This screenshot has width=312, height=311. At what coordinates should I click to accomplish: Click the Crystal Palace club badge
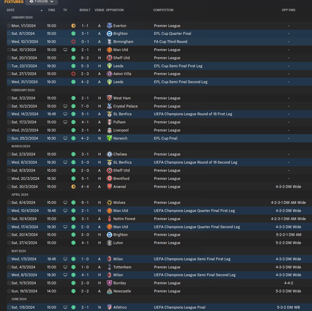tap(109, 106)
